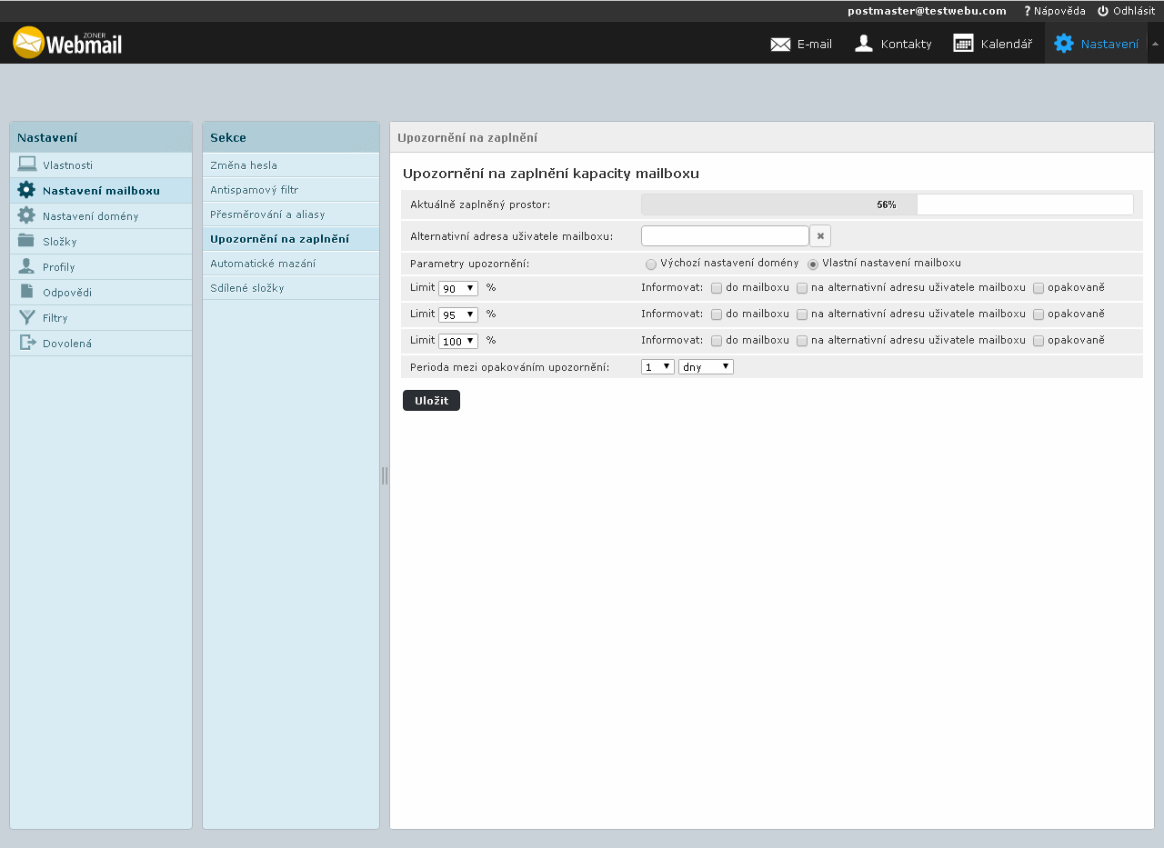Go to Automatické mazání section
1164x848 pixels.
coord(263,263)
